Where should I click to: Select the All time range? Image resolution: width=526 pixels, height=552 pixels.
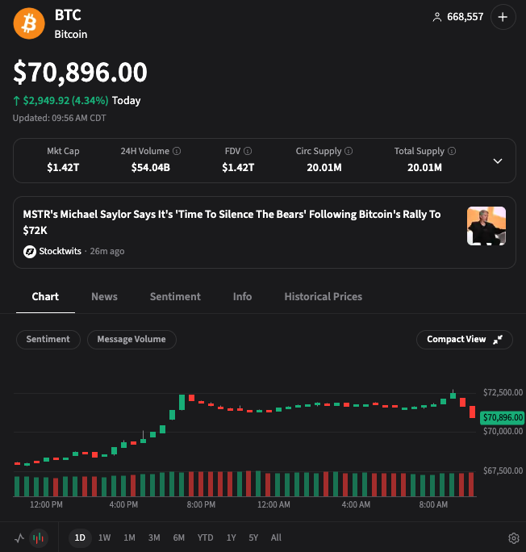[x=276, y=537]
